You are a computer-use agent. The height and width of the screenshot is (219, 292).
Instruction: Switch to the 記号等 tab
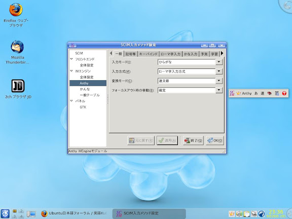(x=131, y=54)
